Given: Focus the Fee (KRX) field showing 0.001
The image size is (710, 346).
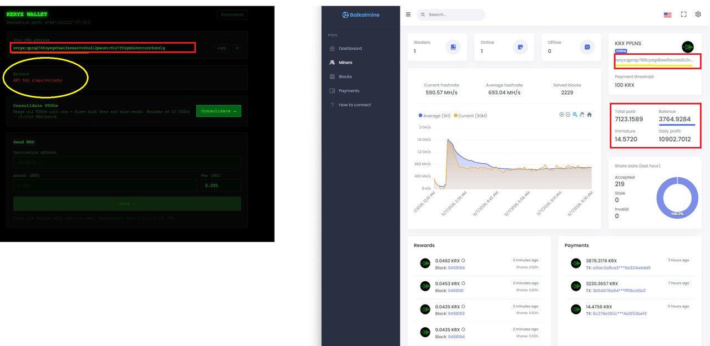Looking at the screenshot, I should point(221,185).
